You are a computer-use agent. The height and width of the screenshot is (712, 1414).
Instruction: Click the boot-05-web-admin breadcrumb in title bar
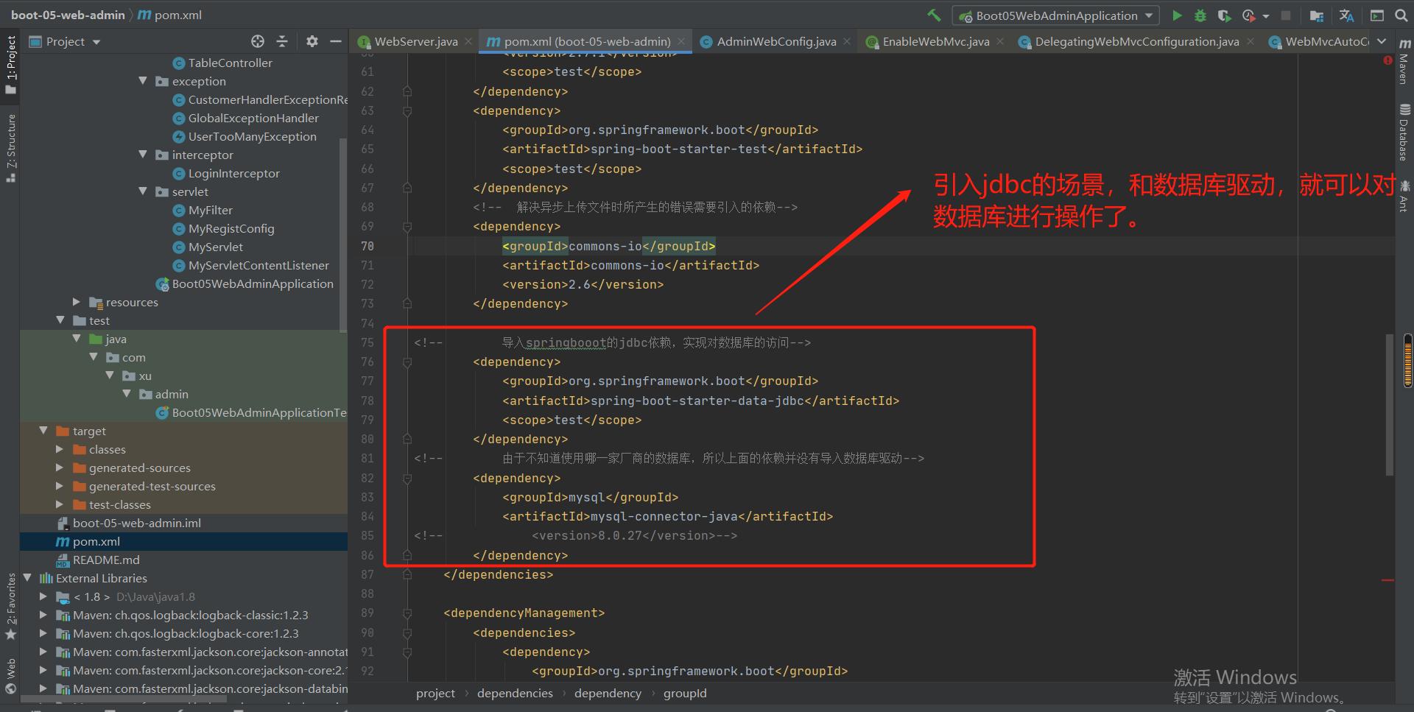click(x=68, y=15)
